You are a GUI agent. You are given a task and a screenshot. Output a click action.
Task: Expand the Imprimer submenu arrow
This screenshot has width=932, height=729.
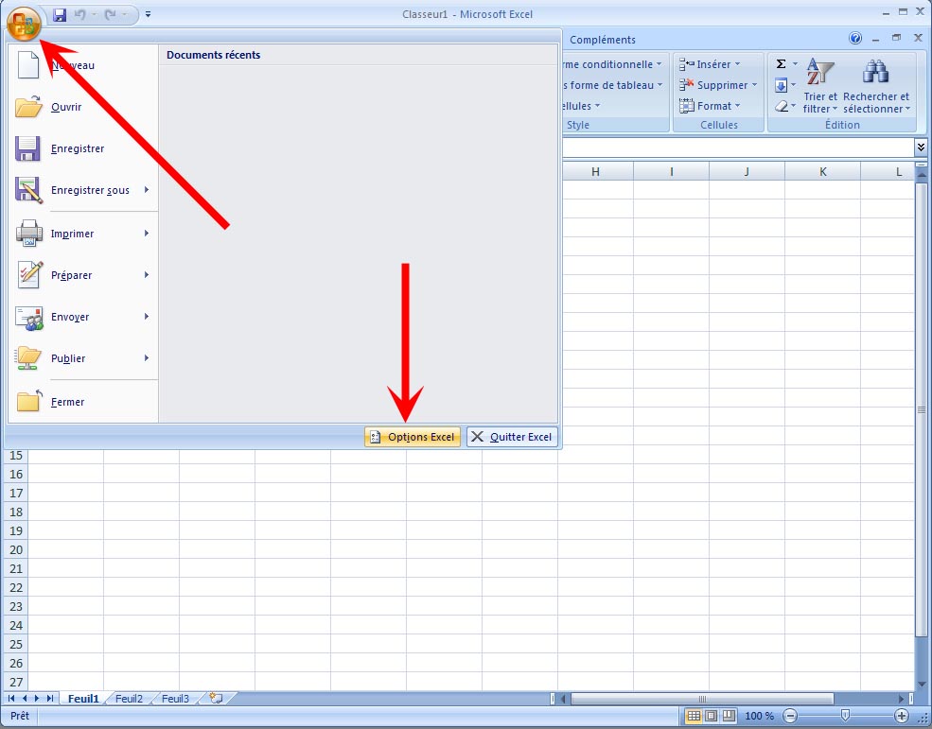147,234
